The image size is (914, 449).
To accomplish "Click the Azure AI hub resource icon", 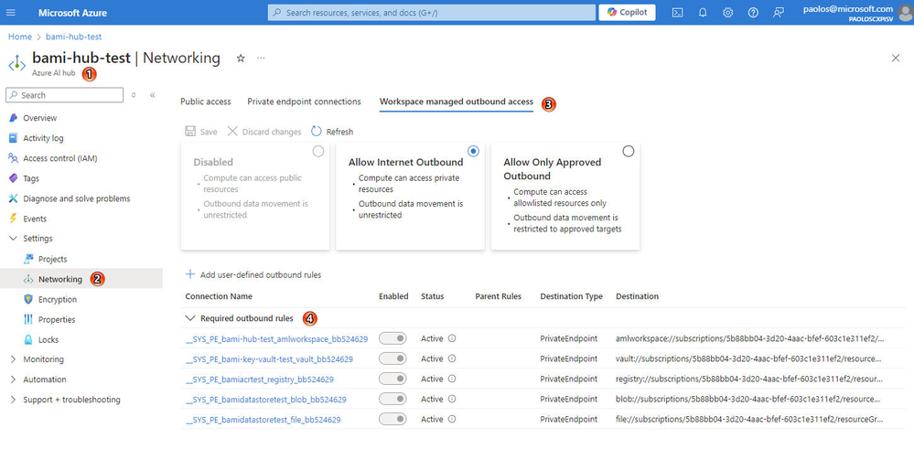I will [16, 62].
